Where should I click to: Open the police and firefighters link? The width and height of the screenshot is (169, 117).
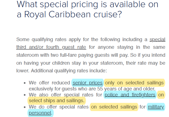tap(130, 95)
